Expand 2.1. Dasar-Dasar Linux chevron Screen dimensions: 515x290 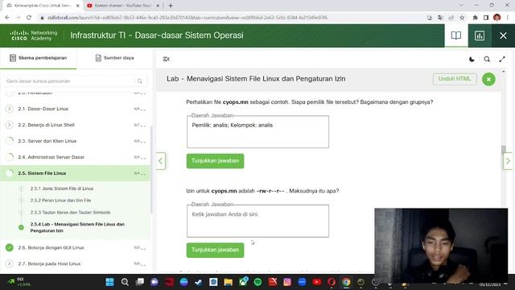coord(10,109)
